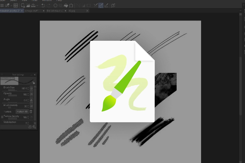Click the sub tool detail wrench icon
Image resolution: width=245 pixels, height=163 pixels.
34,127
